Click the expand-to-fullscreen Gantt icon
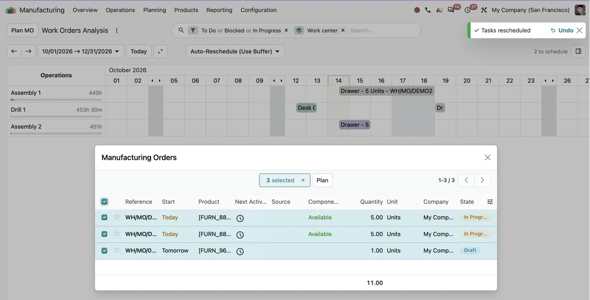 click(x=161, y=51)
